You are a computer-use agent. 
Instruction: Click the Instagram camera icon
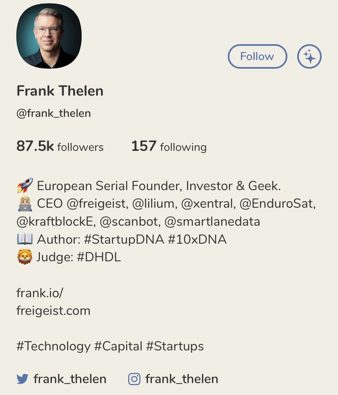tap(134, 379)
